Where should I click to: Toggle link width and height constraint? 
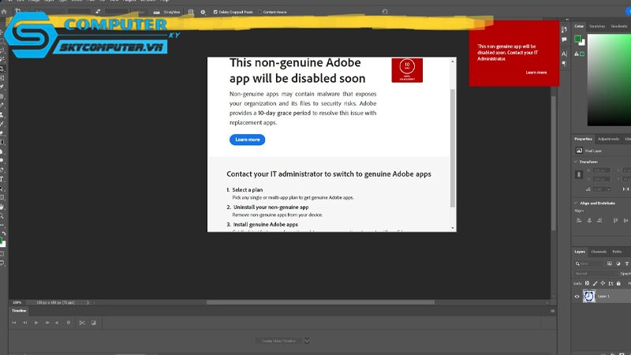click(579, 174)
